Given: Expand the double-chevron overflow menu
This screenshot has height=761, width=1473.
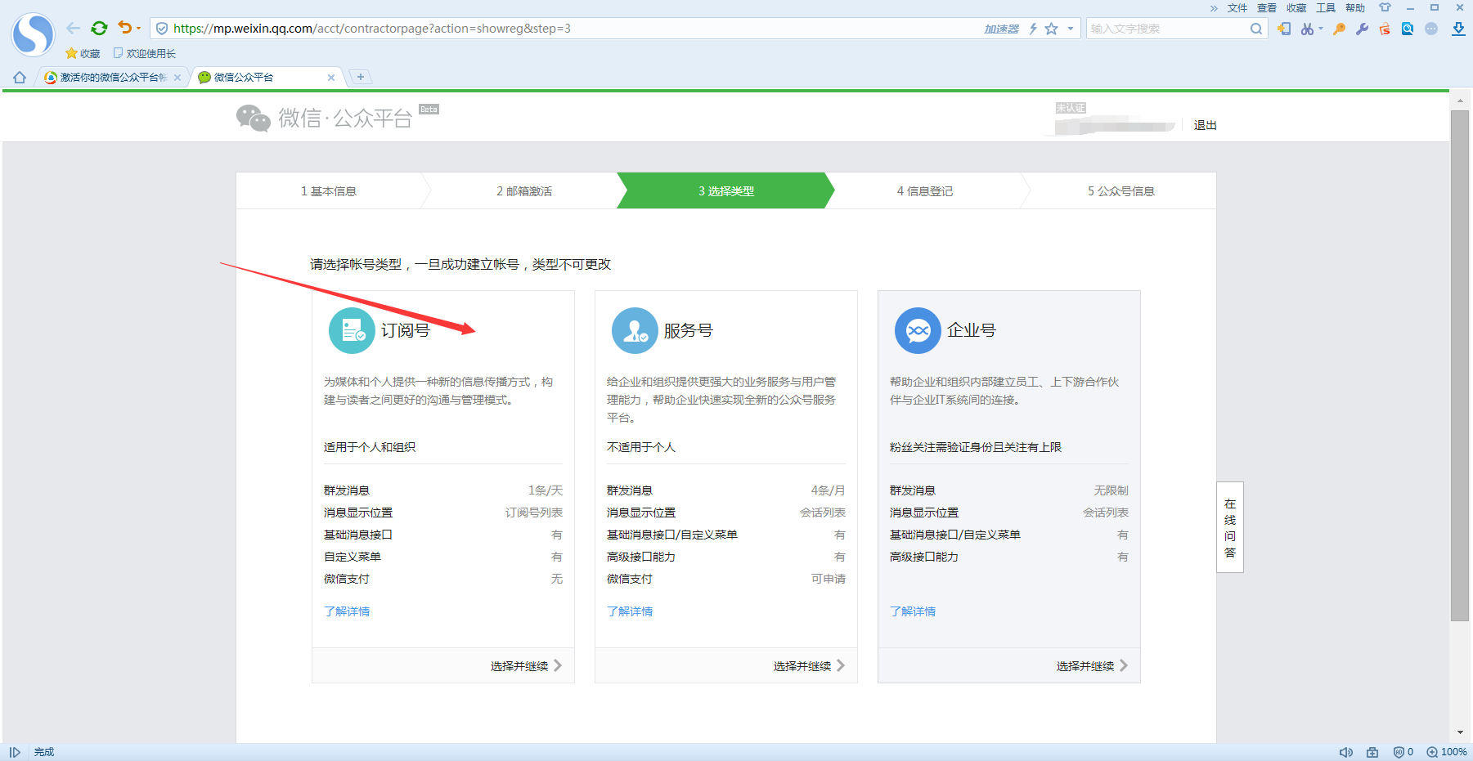Looking at the screenshot, I should pyautogui.click(x=1214, y=8).
